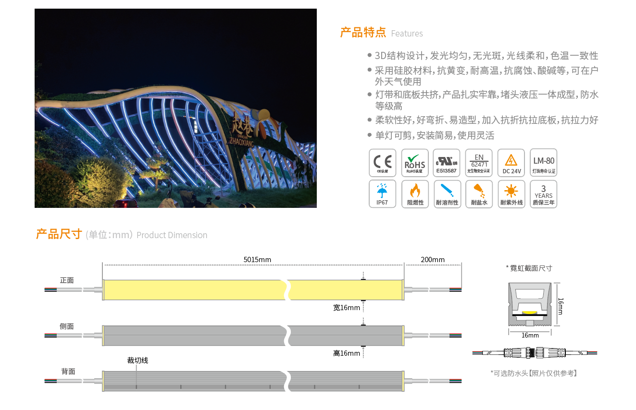Click the DC 24V voltage warning icon
Viewport: 636px width, 410px height.
coord(511,163)
